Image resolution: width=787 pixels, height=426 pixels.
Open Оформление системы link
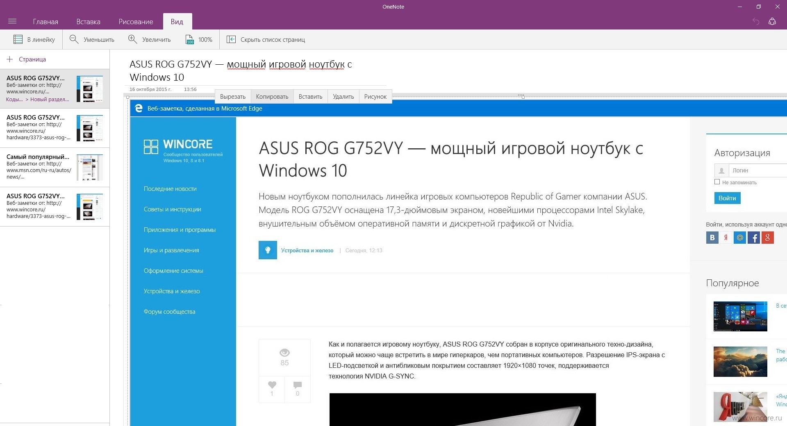coord(173,271)
